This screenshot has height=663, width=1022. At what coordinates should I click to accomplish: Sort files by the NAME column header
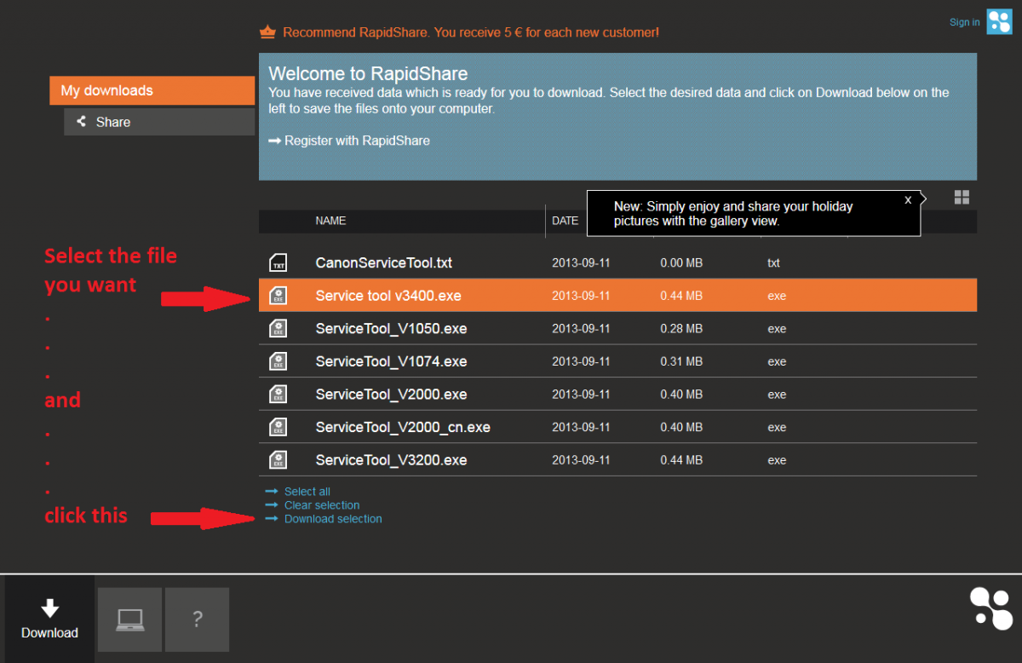[330, 221]
